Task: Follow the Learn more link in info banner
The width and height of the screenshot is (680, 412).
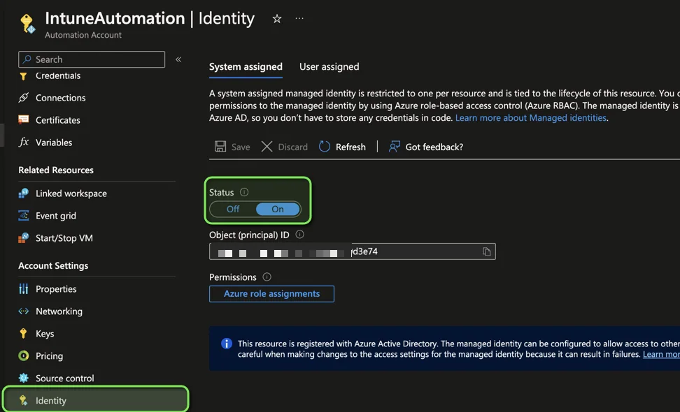Action: (x=661, y=354)
